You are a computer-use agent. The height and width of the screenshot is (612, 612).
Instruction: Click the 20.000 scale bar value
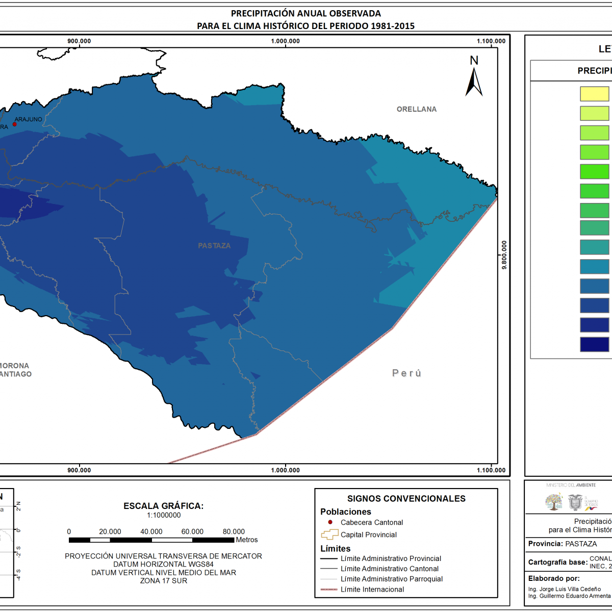coord(110,531)
